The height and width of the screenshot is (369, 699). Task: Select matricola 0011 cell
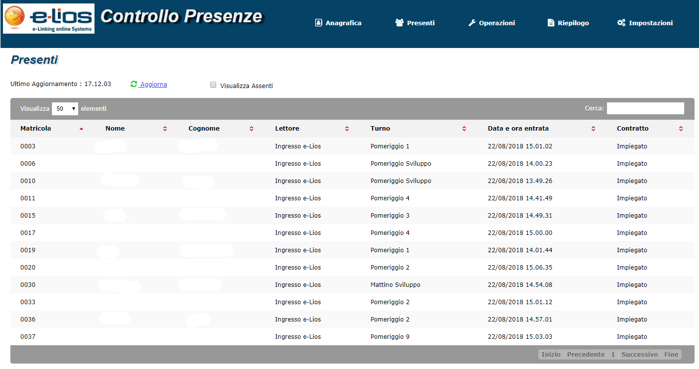click(x=28, y=198)
